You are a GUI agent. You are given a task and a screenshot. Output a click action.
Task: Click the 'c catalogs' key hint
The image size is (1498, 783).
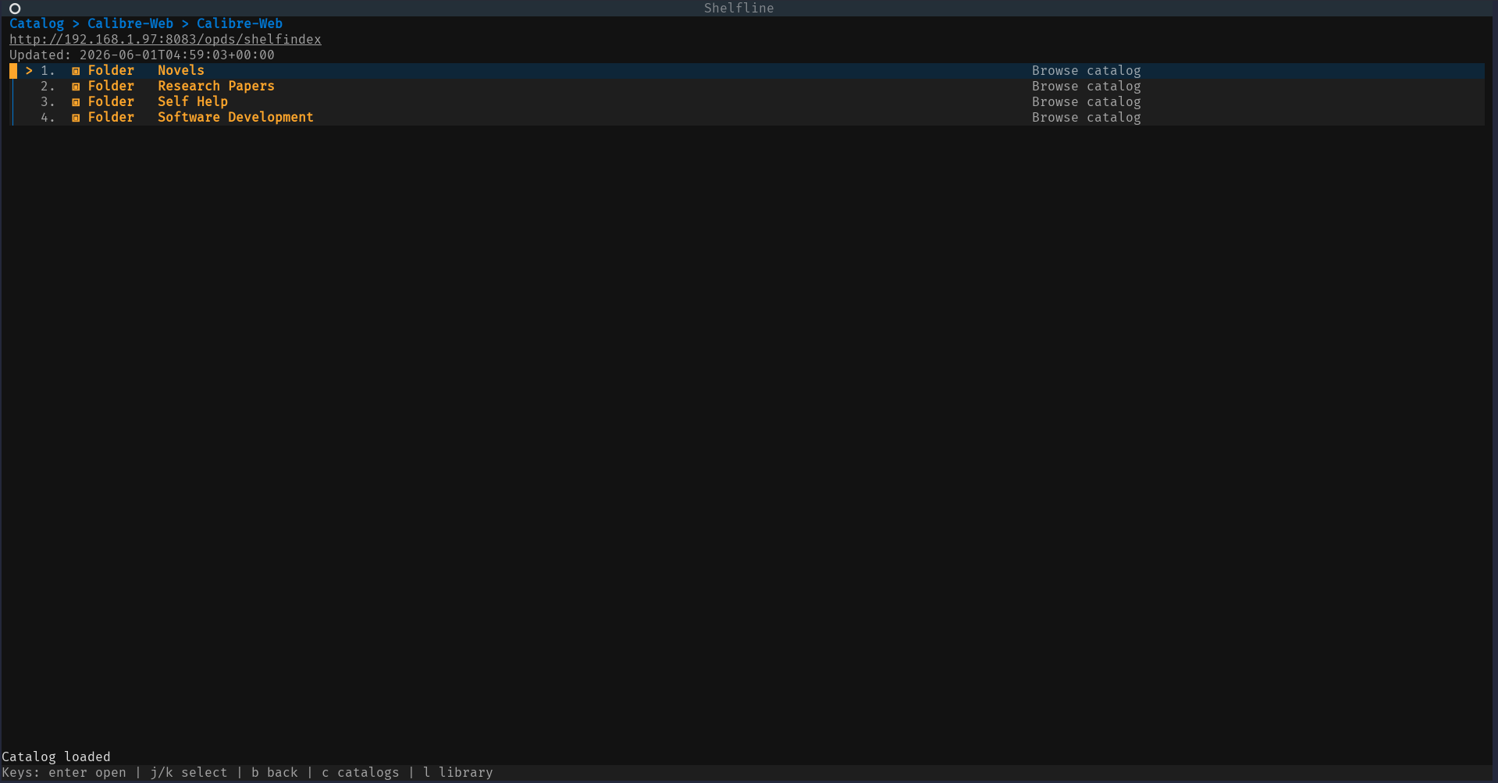point(361,772)
